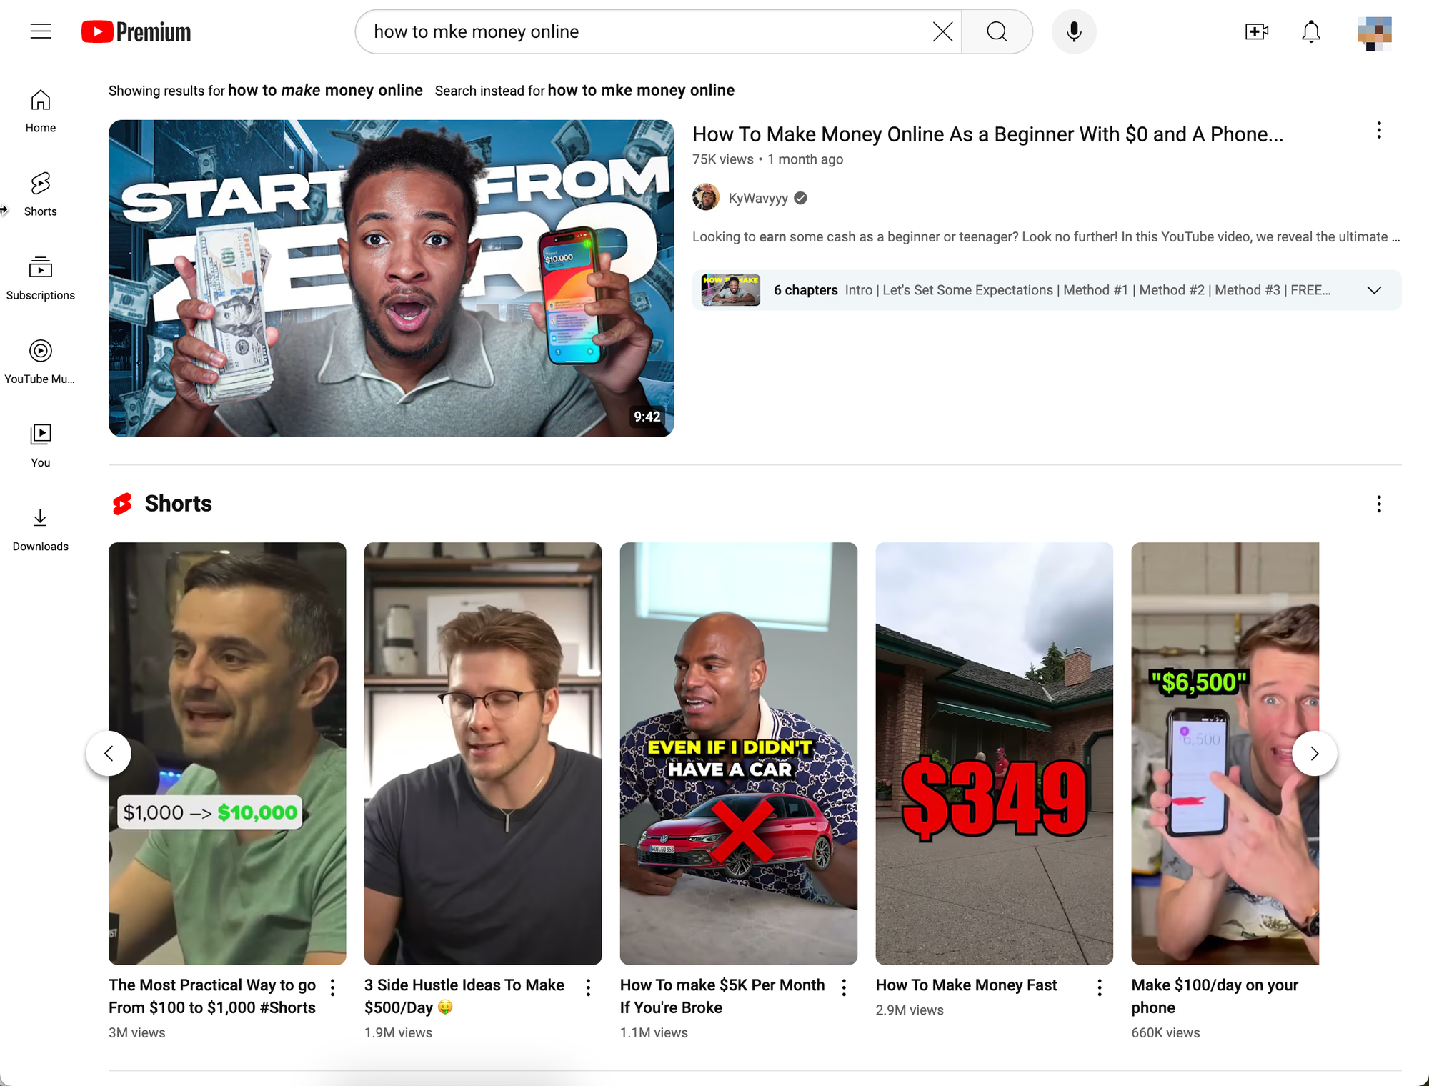Play the "Start From Zero" video thumbnail
The height and width of the screenshot is (1086, 1429).
point(391,279)
